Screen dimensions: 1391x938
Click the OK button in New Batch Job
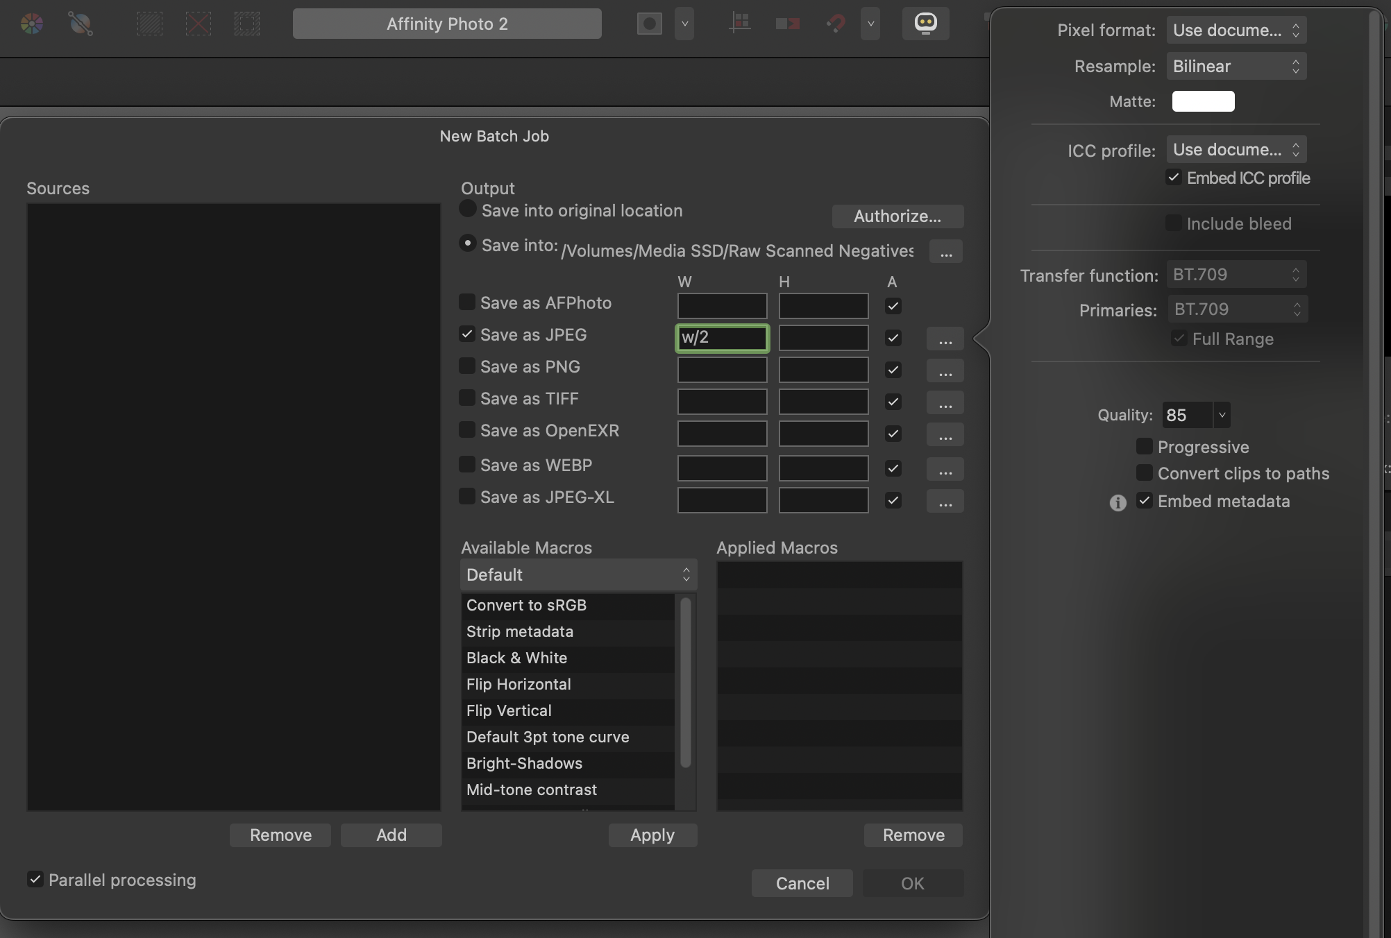pos(913,884)
